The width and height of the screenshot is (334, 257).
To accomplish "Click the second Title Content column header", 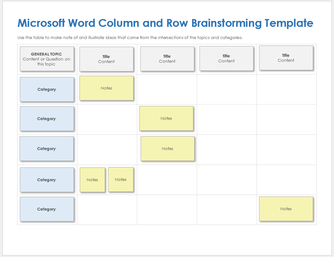I will tap(167, 59).
